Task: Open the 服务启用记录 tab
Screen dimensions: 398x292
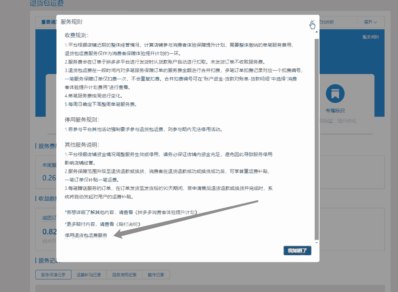Action: pos(124,275)
